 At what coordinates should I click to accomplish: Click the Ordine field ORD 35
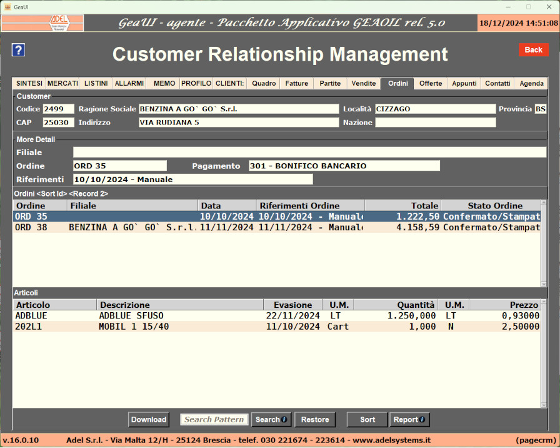pyautogui.click(x=120, y=166)
